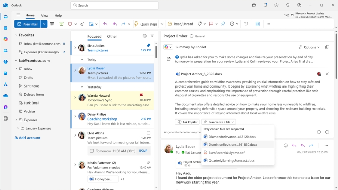This screenshot has width=338, height=190.
Task: Click the Add account link
Action: coord(28,138)
